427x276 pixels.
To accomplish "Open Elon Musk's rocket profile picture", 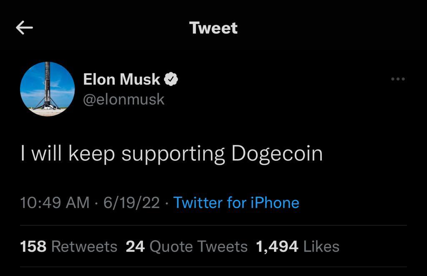I will [47, 89].
